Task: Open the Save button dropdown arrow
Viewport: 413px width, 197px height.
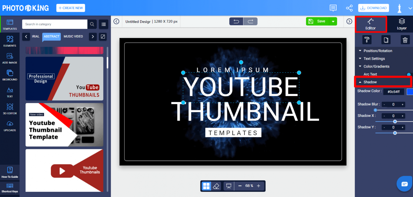Action: (x=333, y=21)
